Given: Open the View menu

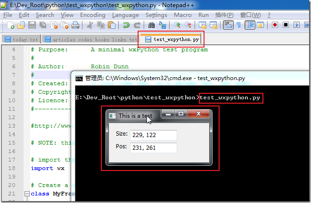Looking at the screenshot, I should [x=67, y=15].
